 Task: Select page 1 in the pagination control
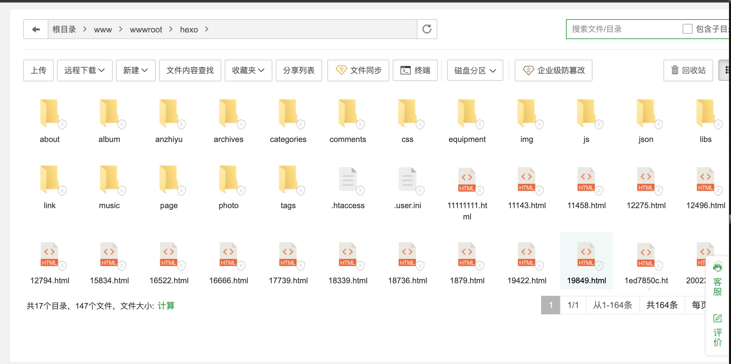(550, 305)
